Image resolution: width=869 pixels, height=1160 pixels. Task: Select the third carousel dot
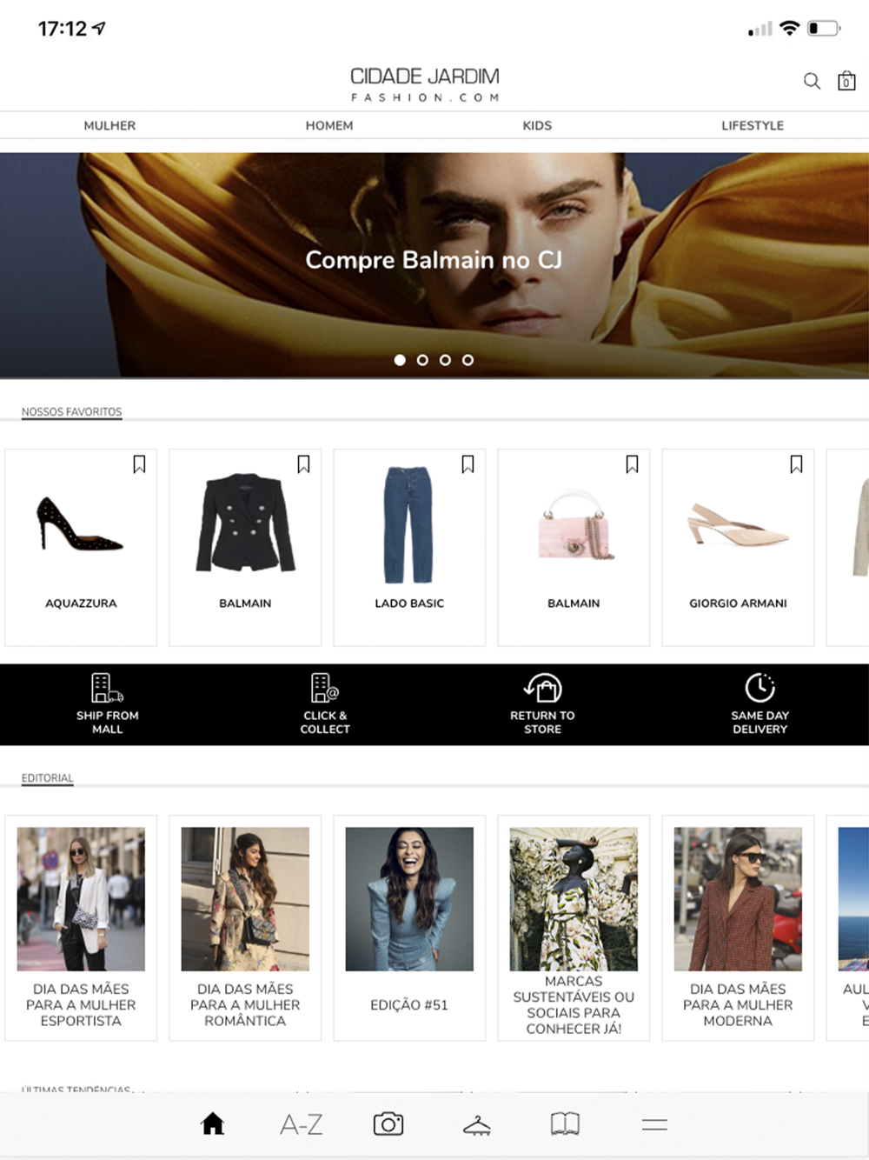(x=445, y=360)
